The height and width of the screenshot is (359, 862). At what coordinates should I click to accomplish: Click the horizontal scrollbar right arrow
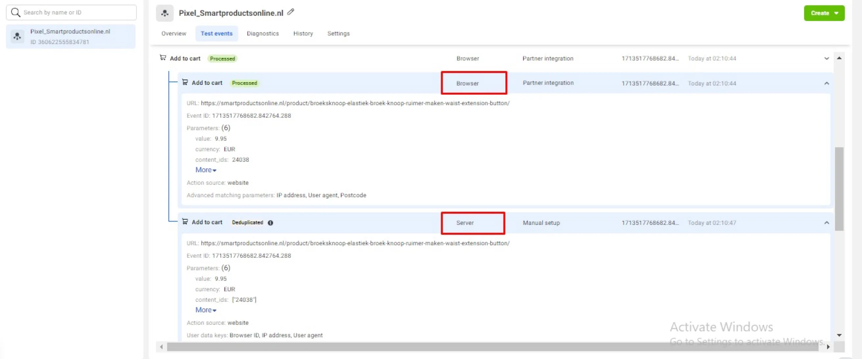828,347
